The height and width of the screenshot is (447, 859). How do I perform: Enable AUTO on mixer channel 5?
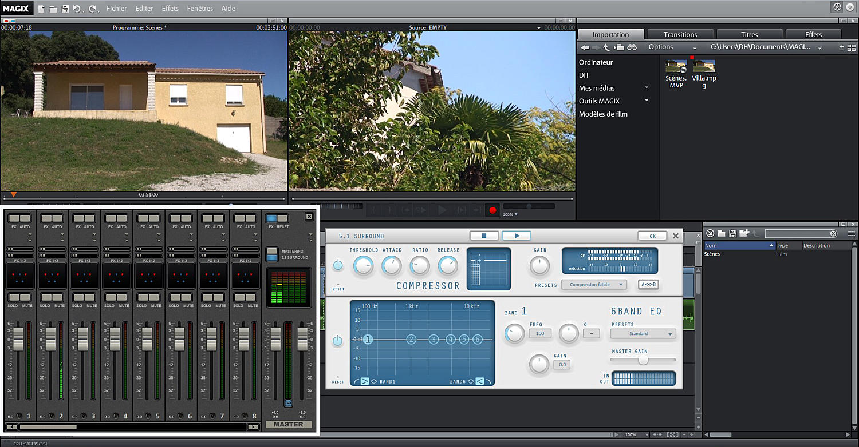[x=153, y=218]
